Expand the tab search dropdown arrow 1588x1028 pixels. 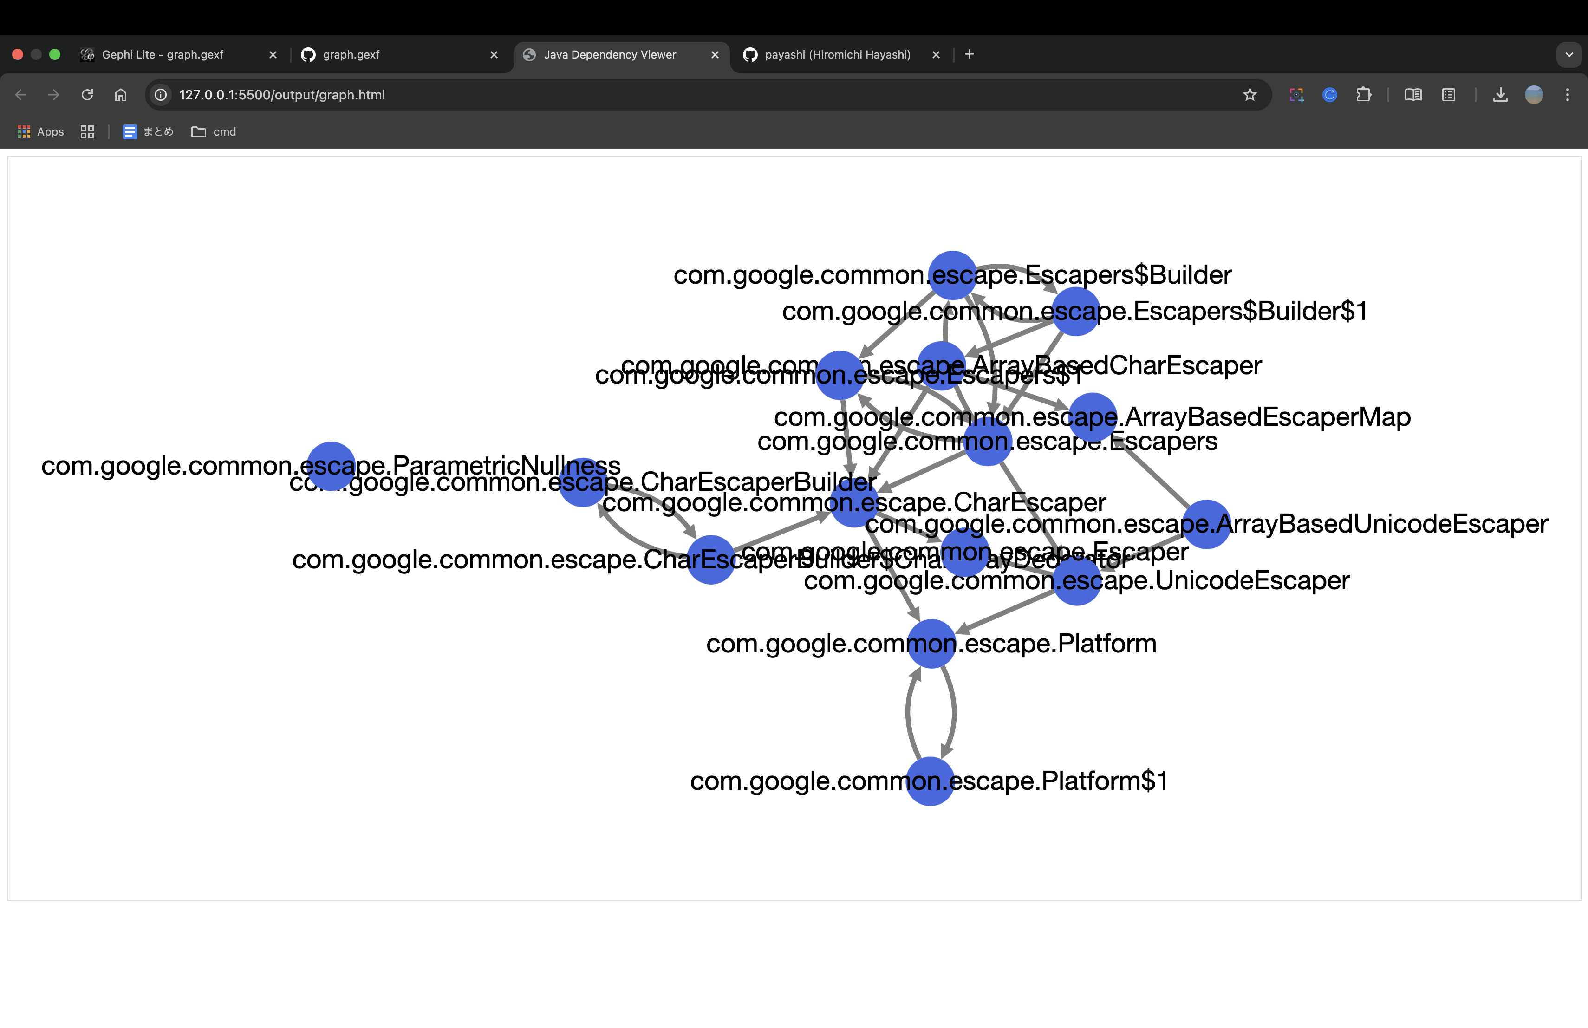(1568, 55)
